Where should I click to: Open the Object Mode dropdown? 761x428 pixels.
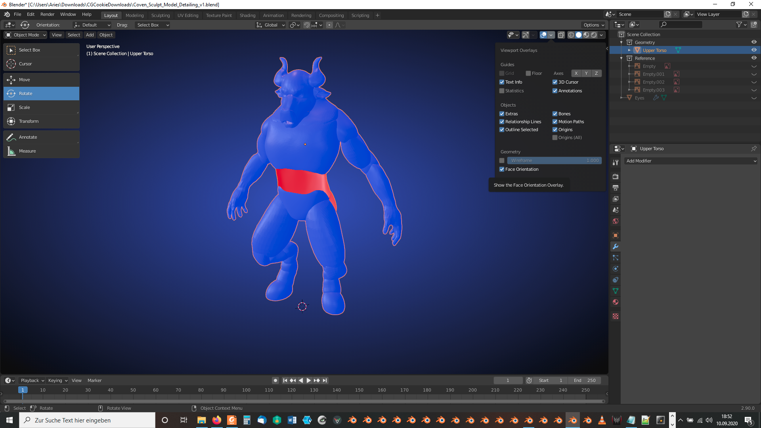click(26, 35)
